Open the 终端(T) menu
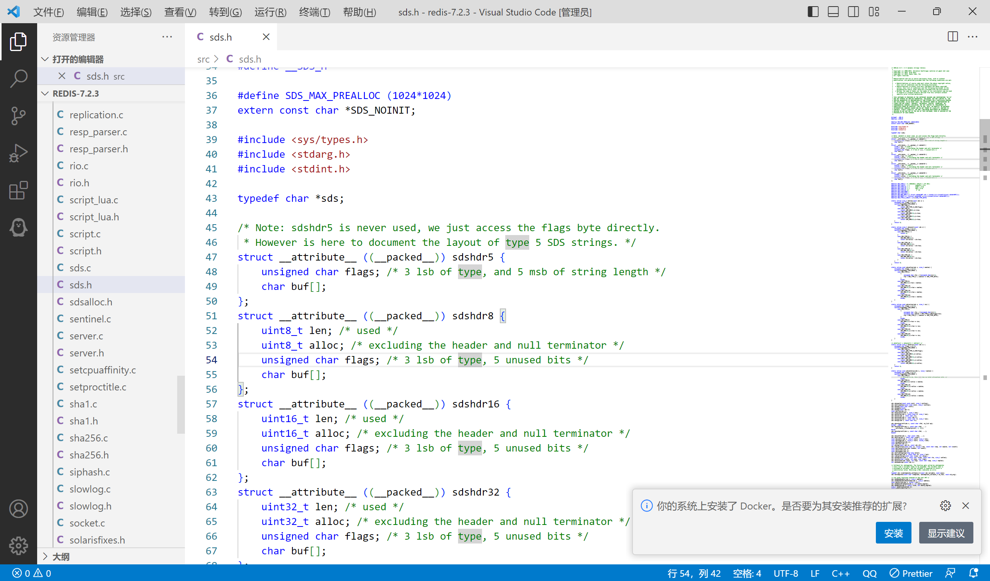Image resolution: width=990 pixels, height=581 pixels. 314,12
